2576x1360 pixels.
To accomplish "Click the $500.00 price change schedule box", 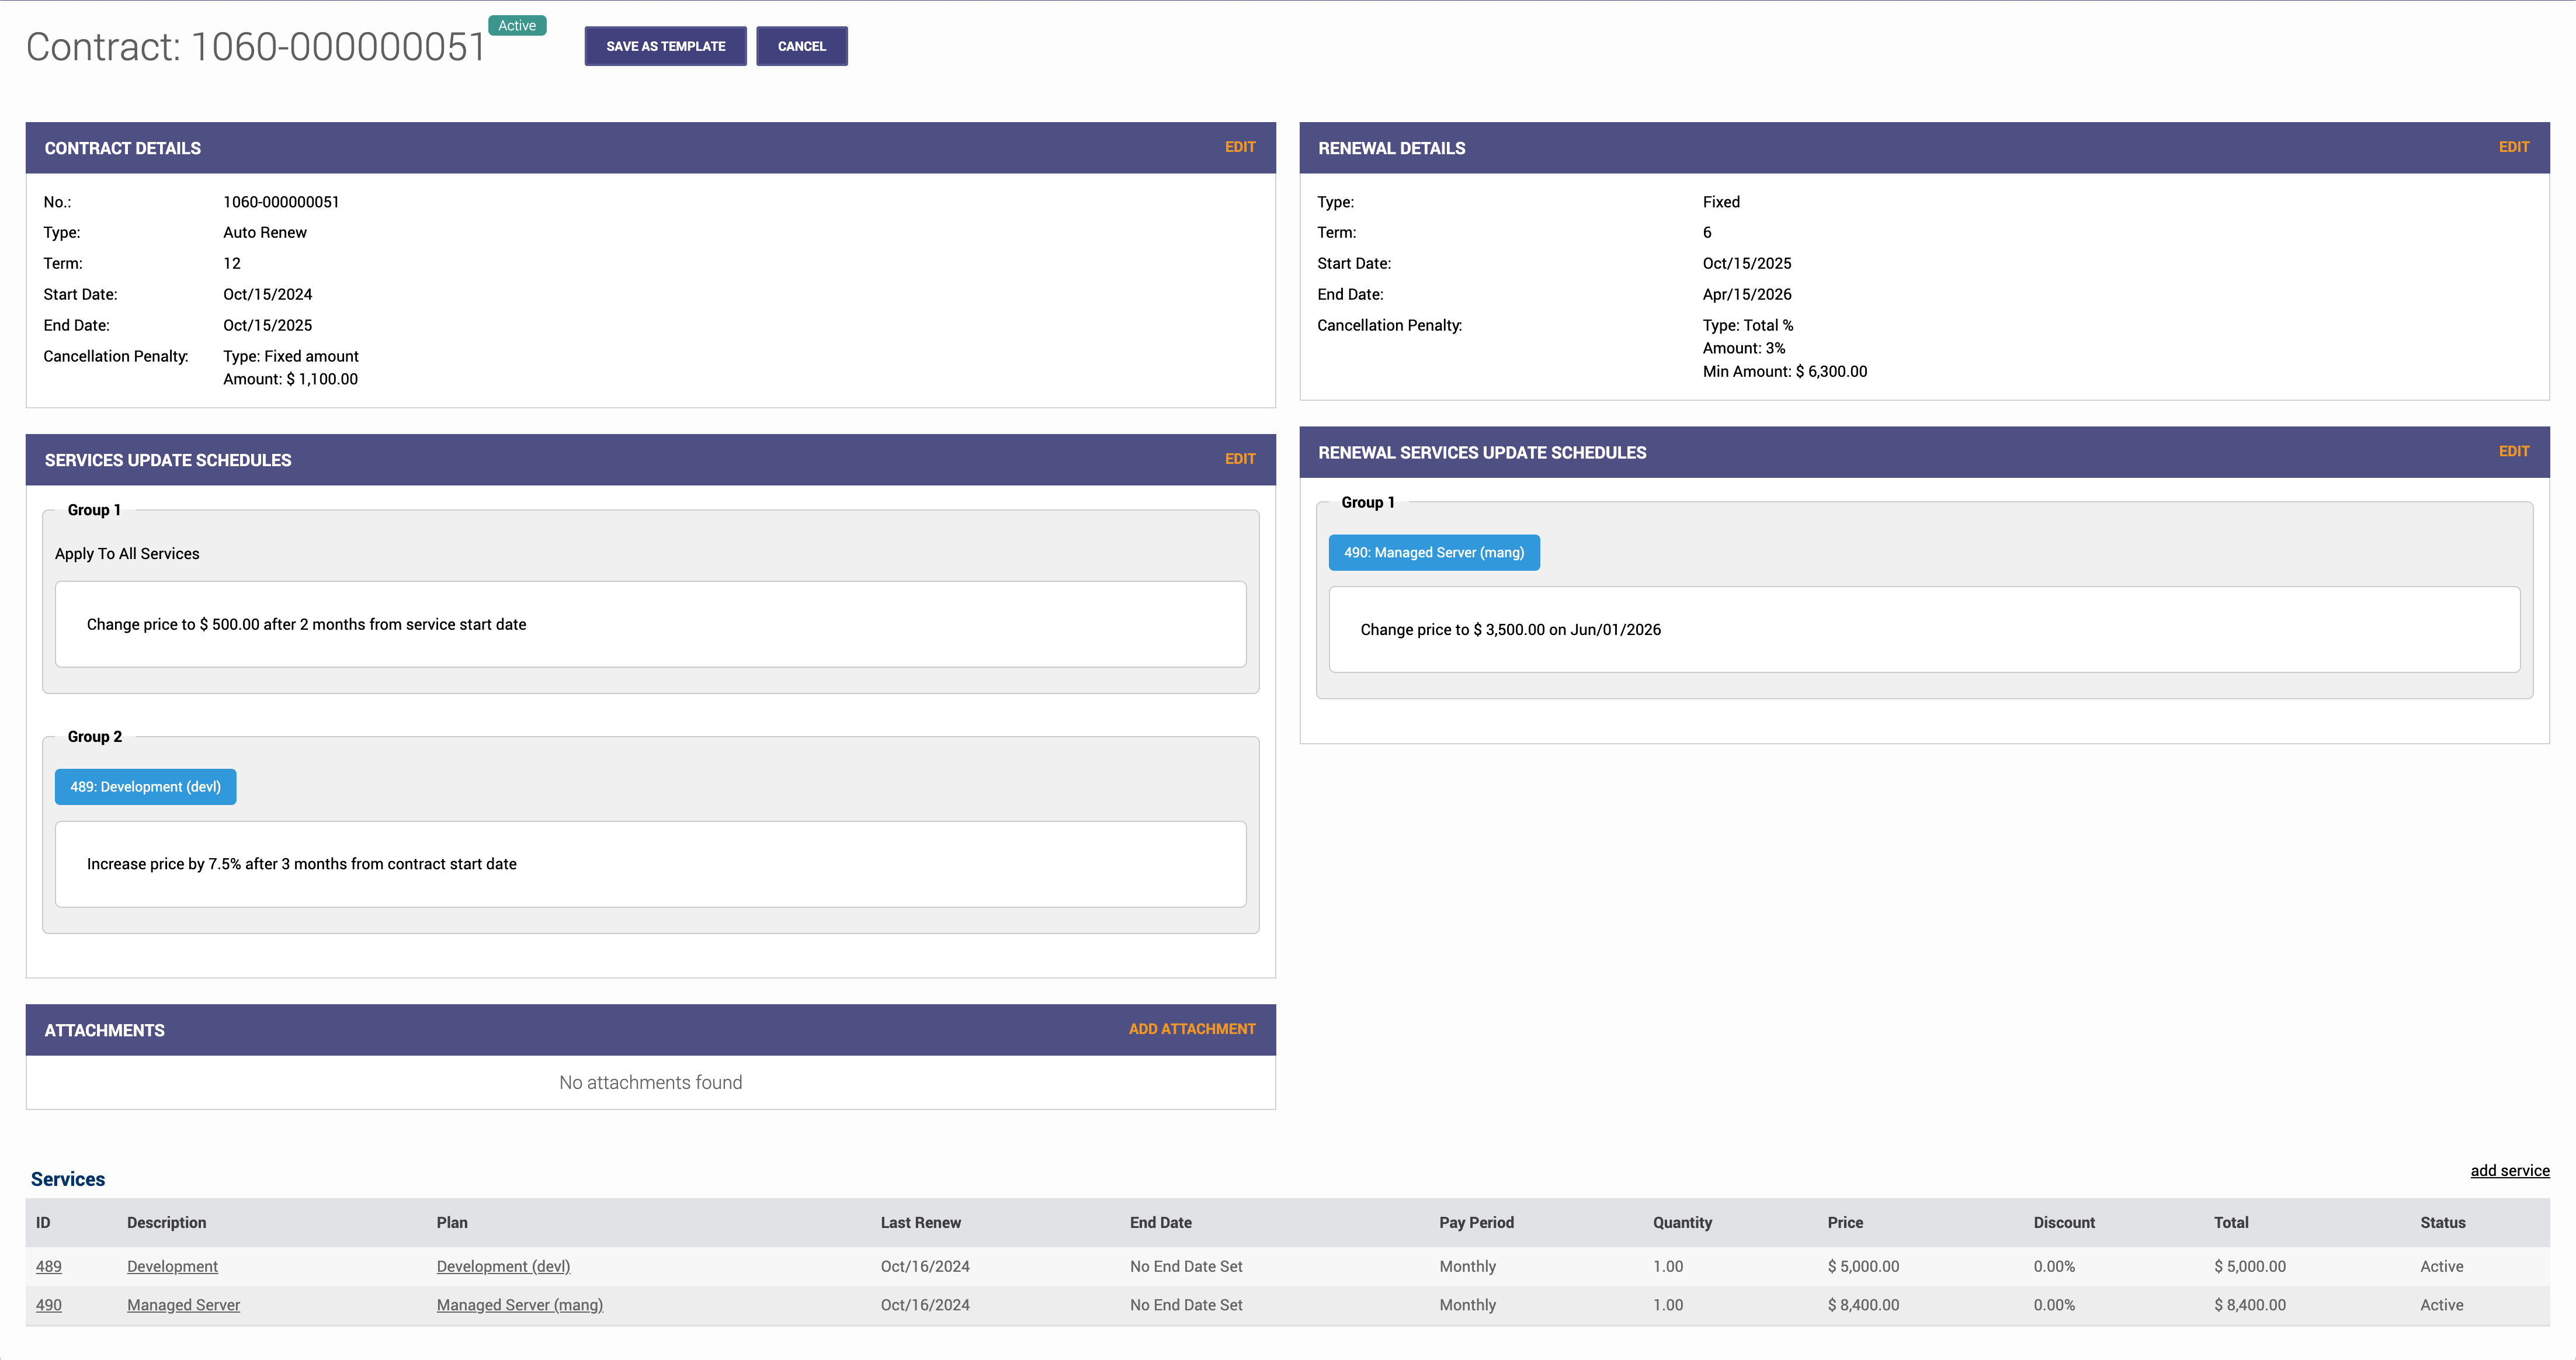I will click(650, 624).
